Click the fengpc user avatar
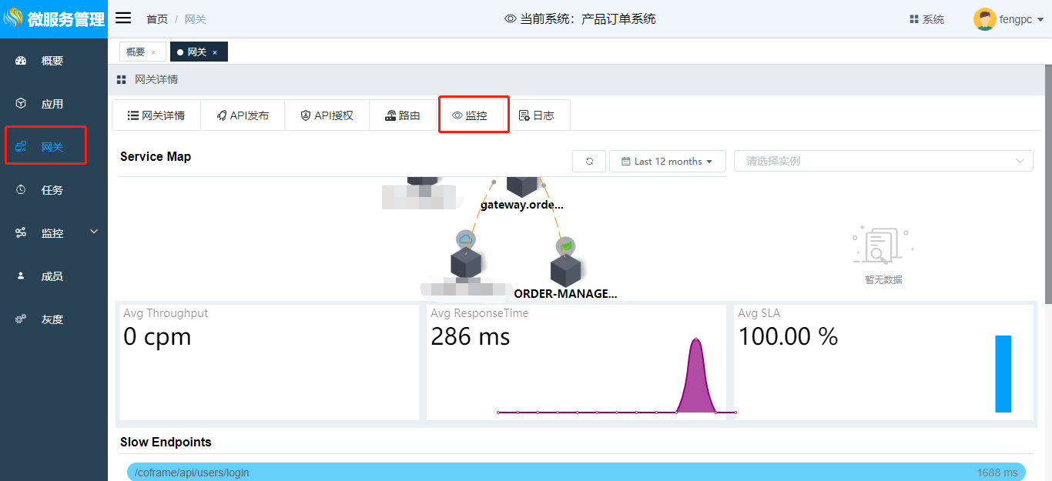 [x=984, y=19]
